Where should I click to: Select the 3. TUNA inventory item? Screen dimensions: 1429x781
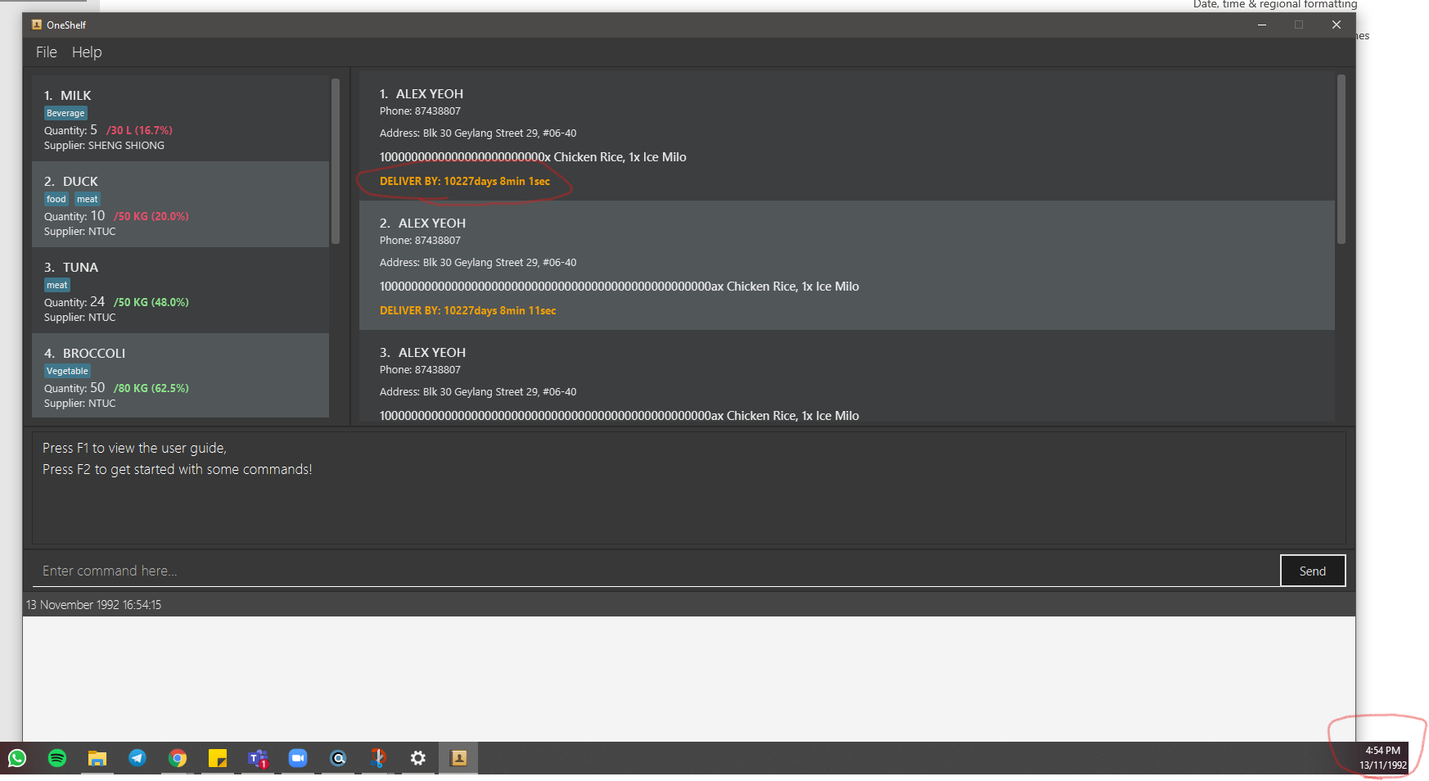(180, 291)
